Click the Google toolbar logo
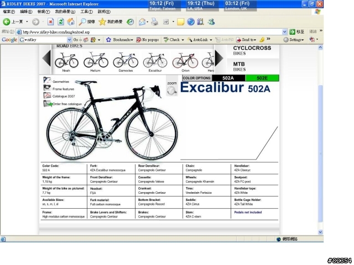 [9, 40]
